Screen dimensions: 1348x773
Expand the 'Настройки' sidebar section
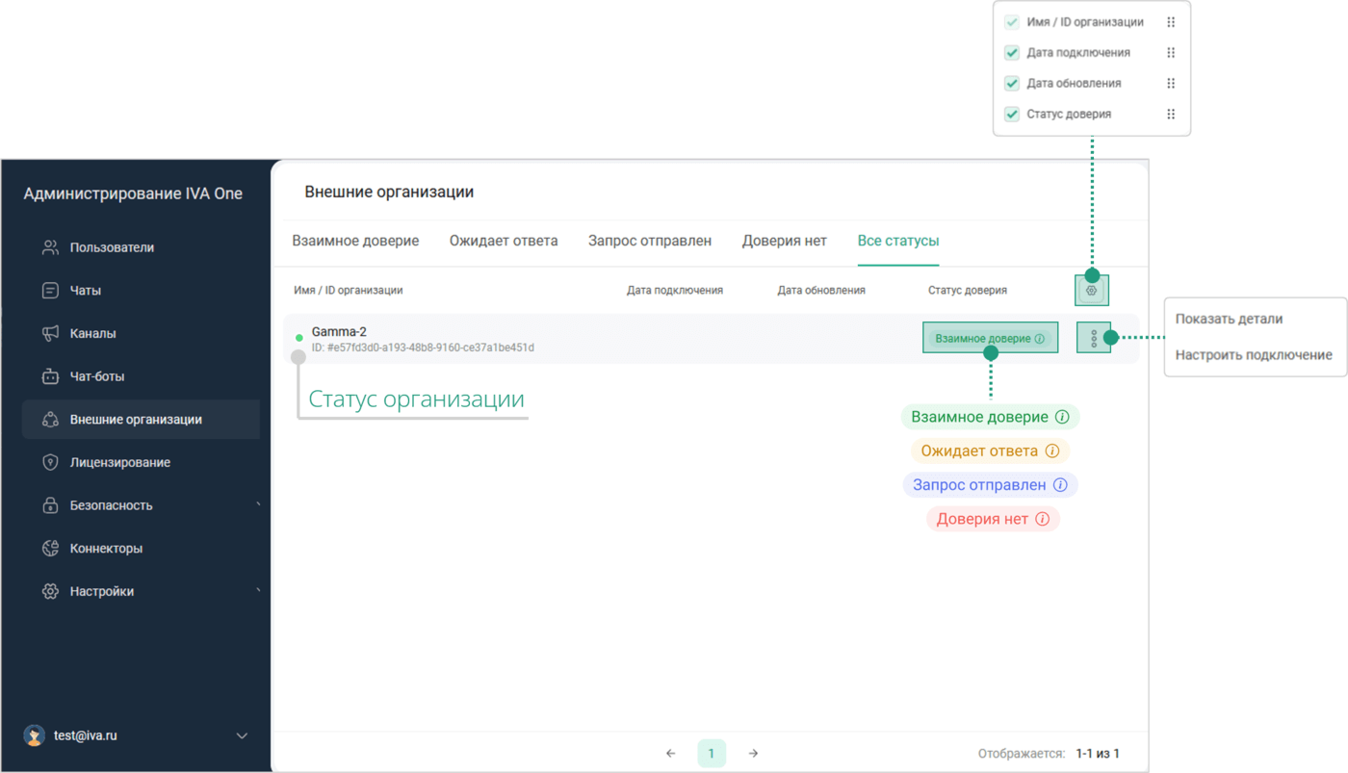pos(258,591)
